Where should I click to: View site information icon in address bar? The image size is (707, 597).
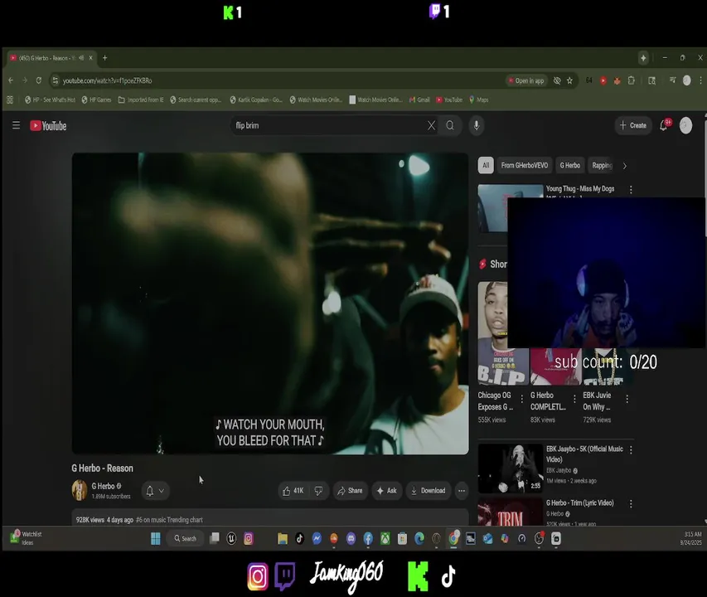tap(55, 80)
